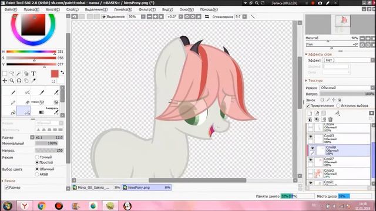Select the Move tool
376x211 pixels.
pyautogui.click(x=5, y=81)
